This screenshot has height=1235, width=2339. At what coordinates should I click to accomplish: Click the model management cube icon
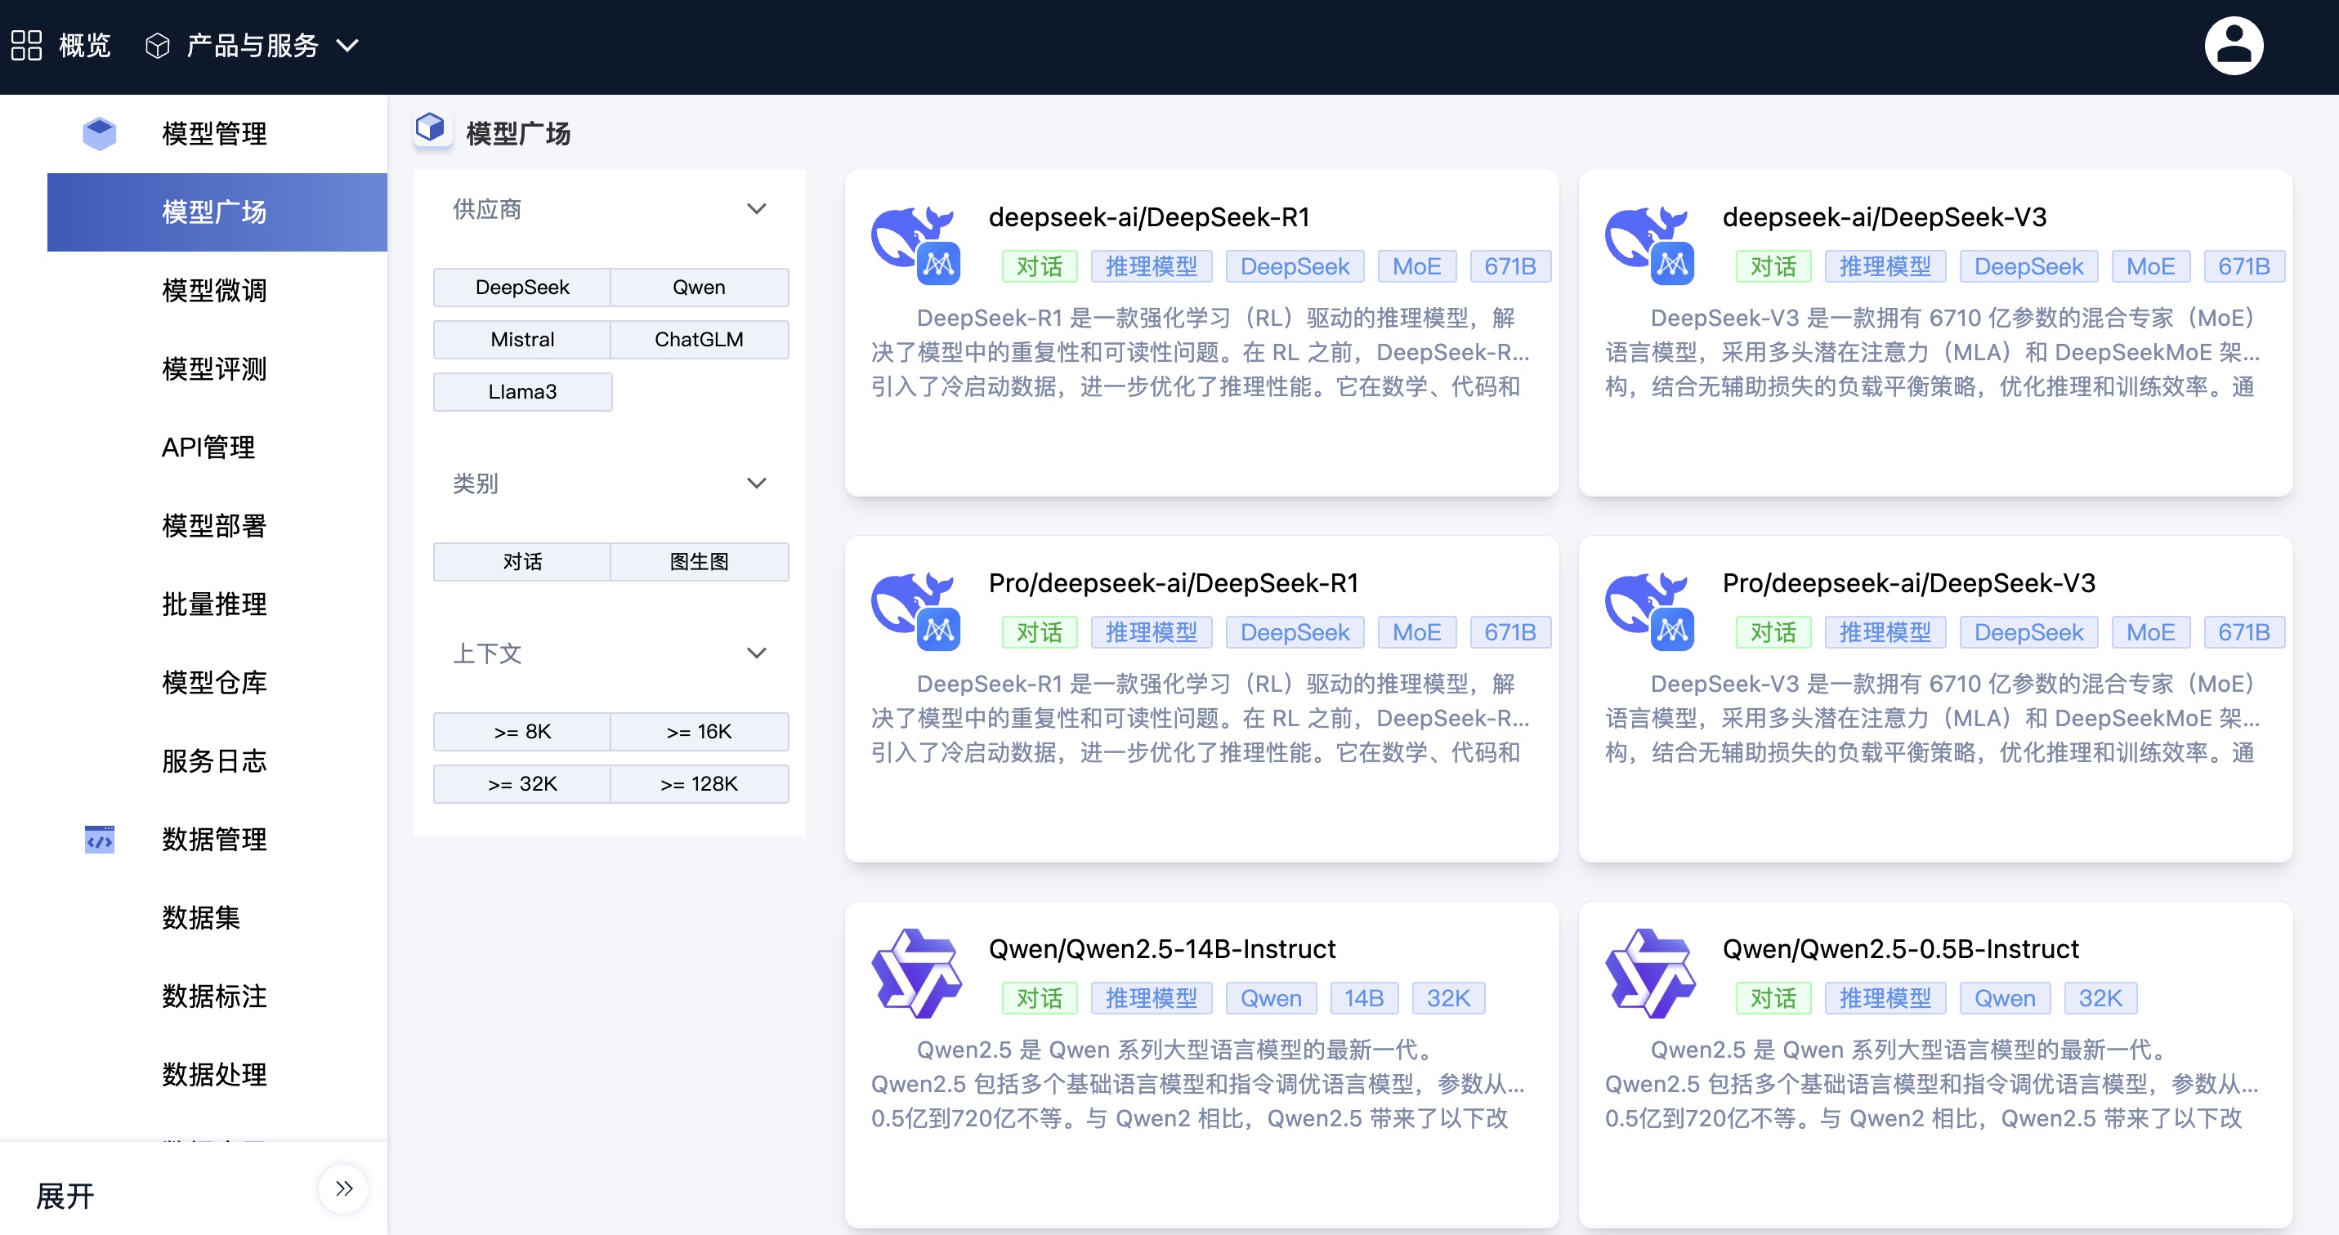(99, 133)
